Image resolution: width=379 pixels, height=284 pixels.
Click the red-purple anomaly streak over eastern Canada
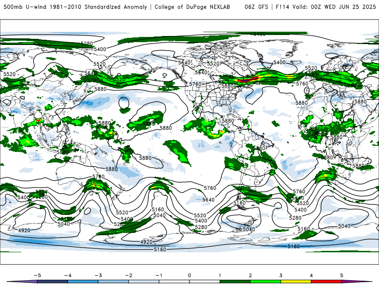(x=248, y=80)
